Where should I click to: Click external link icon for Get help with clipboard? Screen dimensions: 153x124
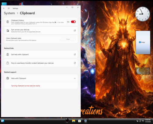(x=75, y=55)
